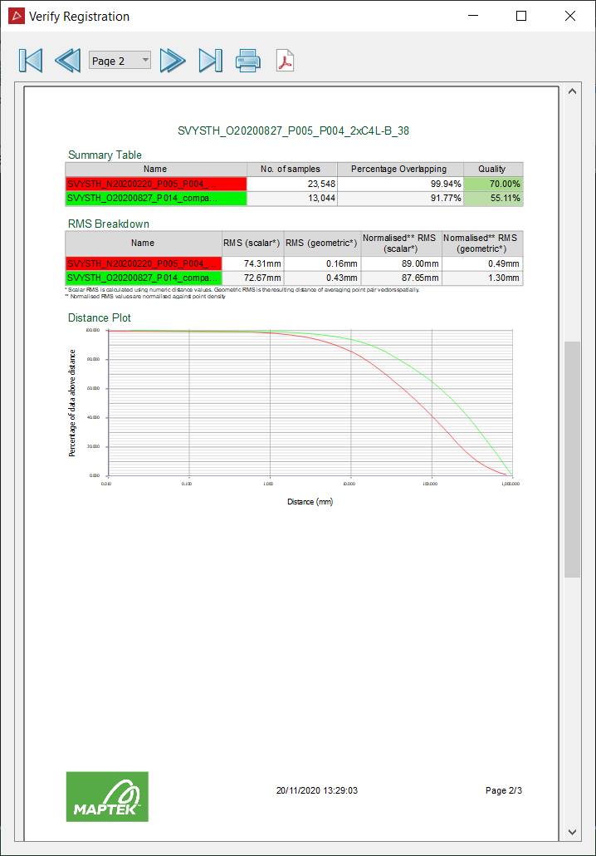Click the 70.00% quality cell
Screen dimensions: 596x856
pyautogui.click(x=493, y=184)
